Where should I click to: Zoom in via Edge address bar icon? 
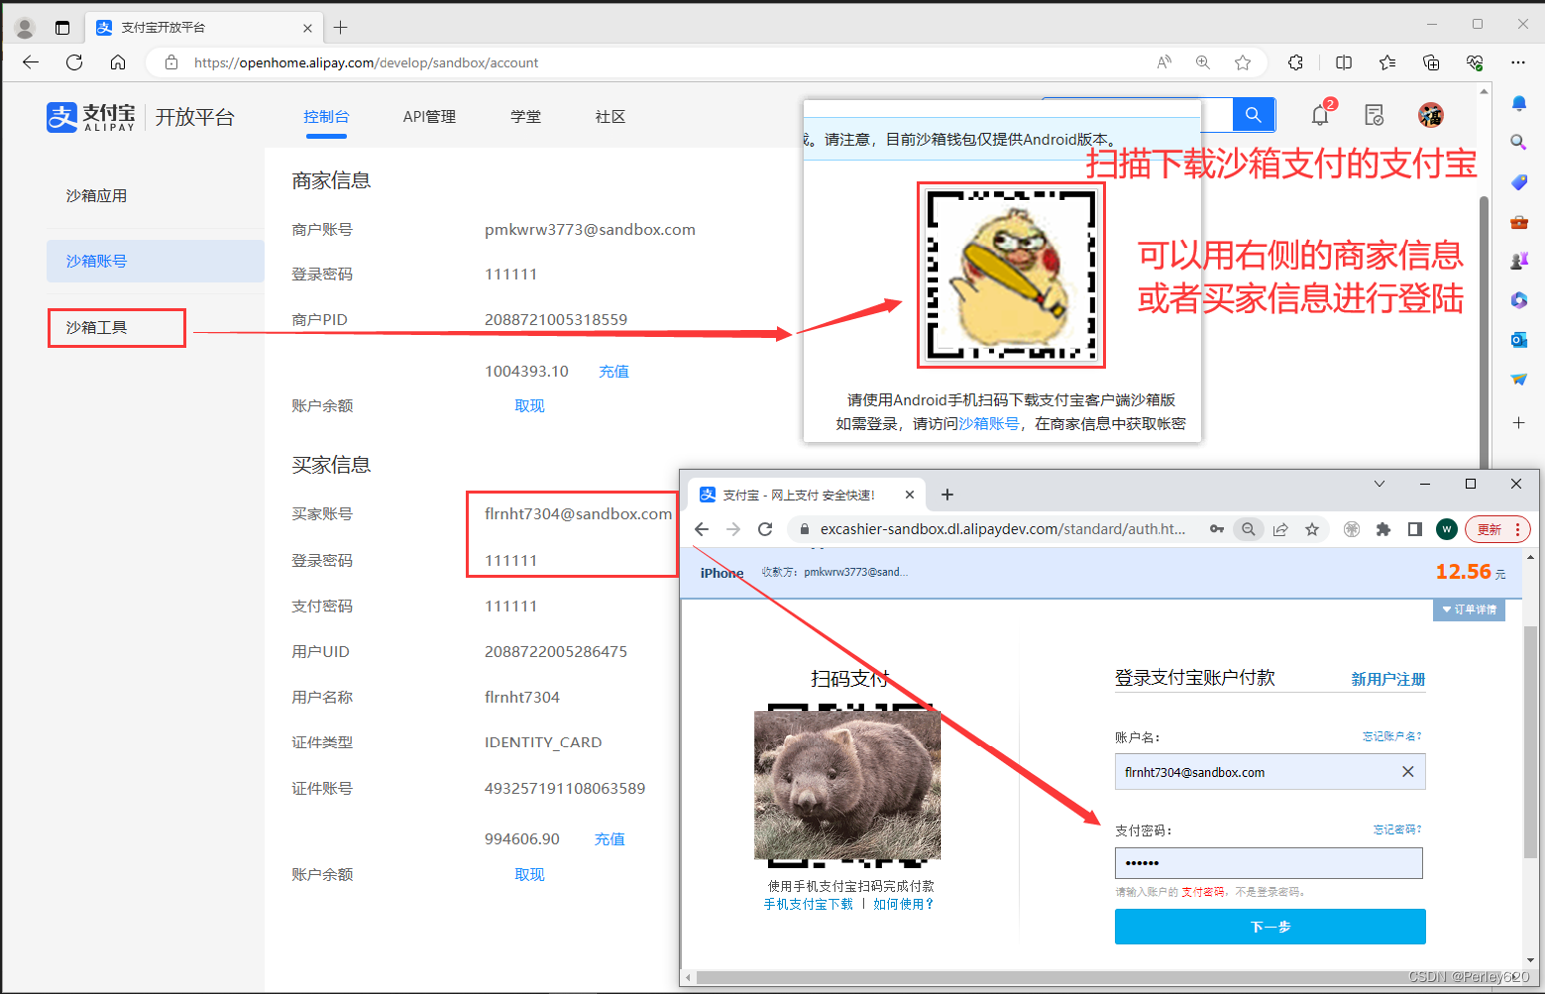point(1203,62)
